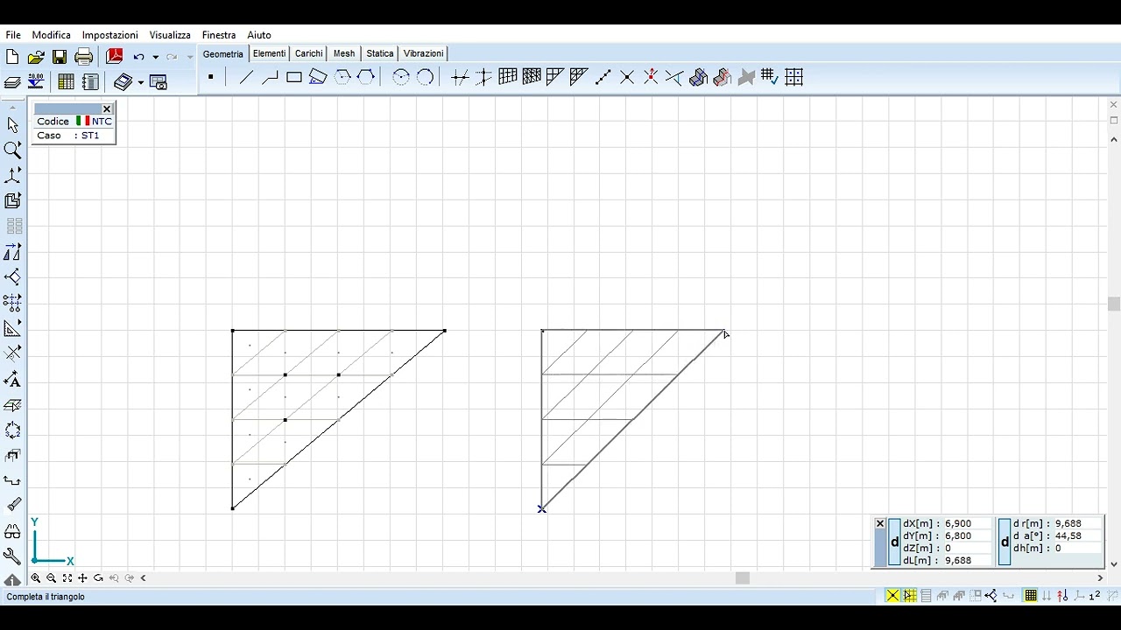Select the intersect lines tool
The width and height of the screenshot is (1121, 630).
click(627, 77)
